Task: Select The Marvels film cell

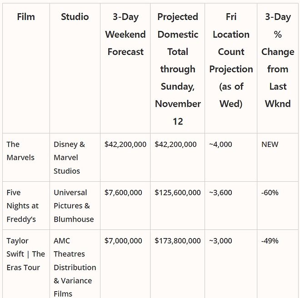Action: (x=20, y=151)
